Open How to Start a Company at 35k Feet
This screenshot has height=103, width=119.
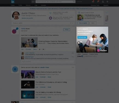pos(48,72)
